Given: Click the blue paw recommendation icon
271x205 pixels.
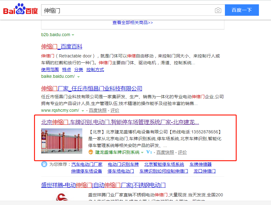Looking at the screenshot, I should (x=44, y=164).
